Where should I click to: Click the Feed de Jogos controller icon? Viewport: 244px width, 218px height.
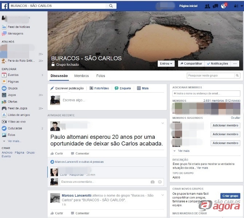coord(4,108)
